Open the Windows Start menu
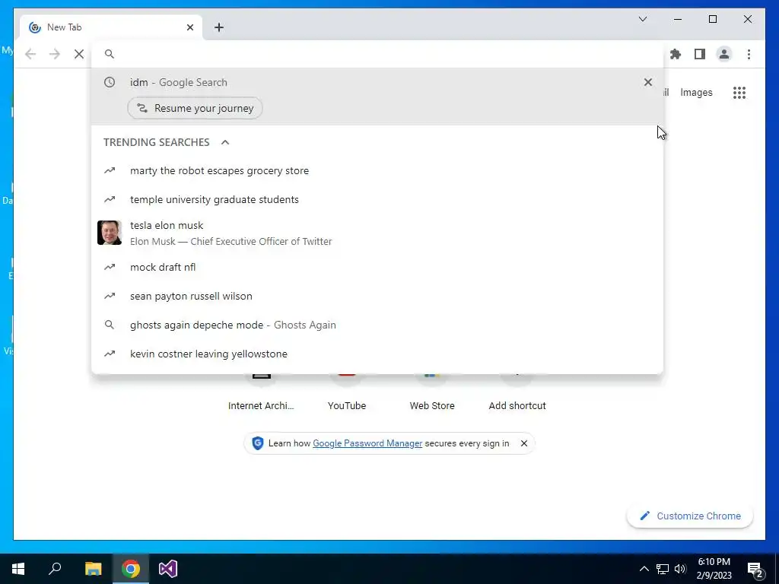Image resolution: width=779 pixels, height=584 pixels. click(x=18, y=569)
